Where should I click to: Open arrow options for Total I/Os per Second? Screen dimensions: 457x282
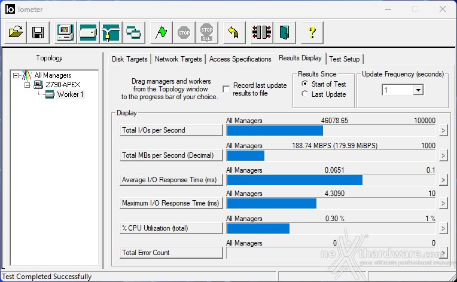coord(443,130)
